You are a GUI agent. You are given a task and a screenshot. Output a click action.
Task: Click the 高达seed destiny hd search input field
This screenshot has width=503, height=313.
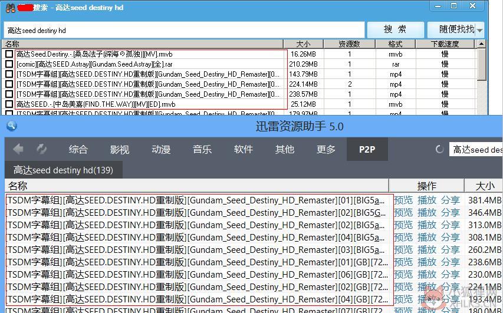[184, 31]
